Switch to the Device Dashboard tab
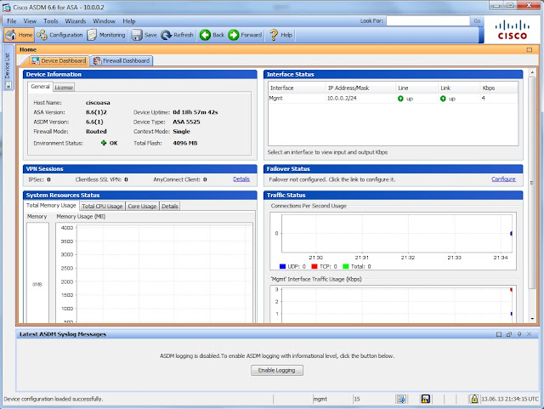The image size is (544, 409). pyautogui.click(x=58, y=60)
